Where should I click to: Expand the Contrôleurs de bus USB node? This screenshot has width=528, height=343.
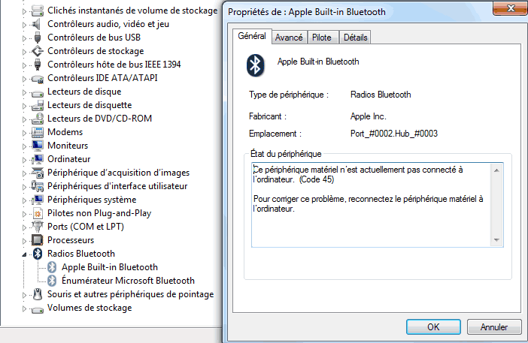[x=24, y=38]
